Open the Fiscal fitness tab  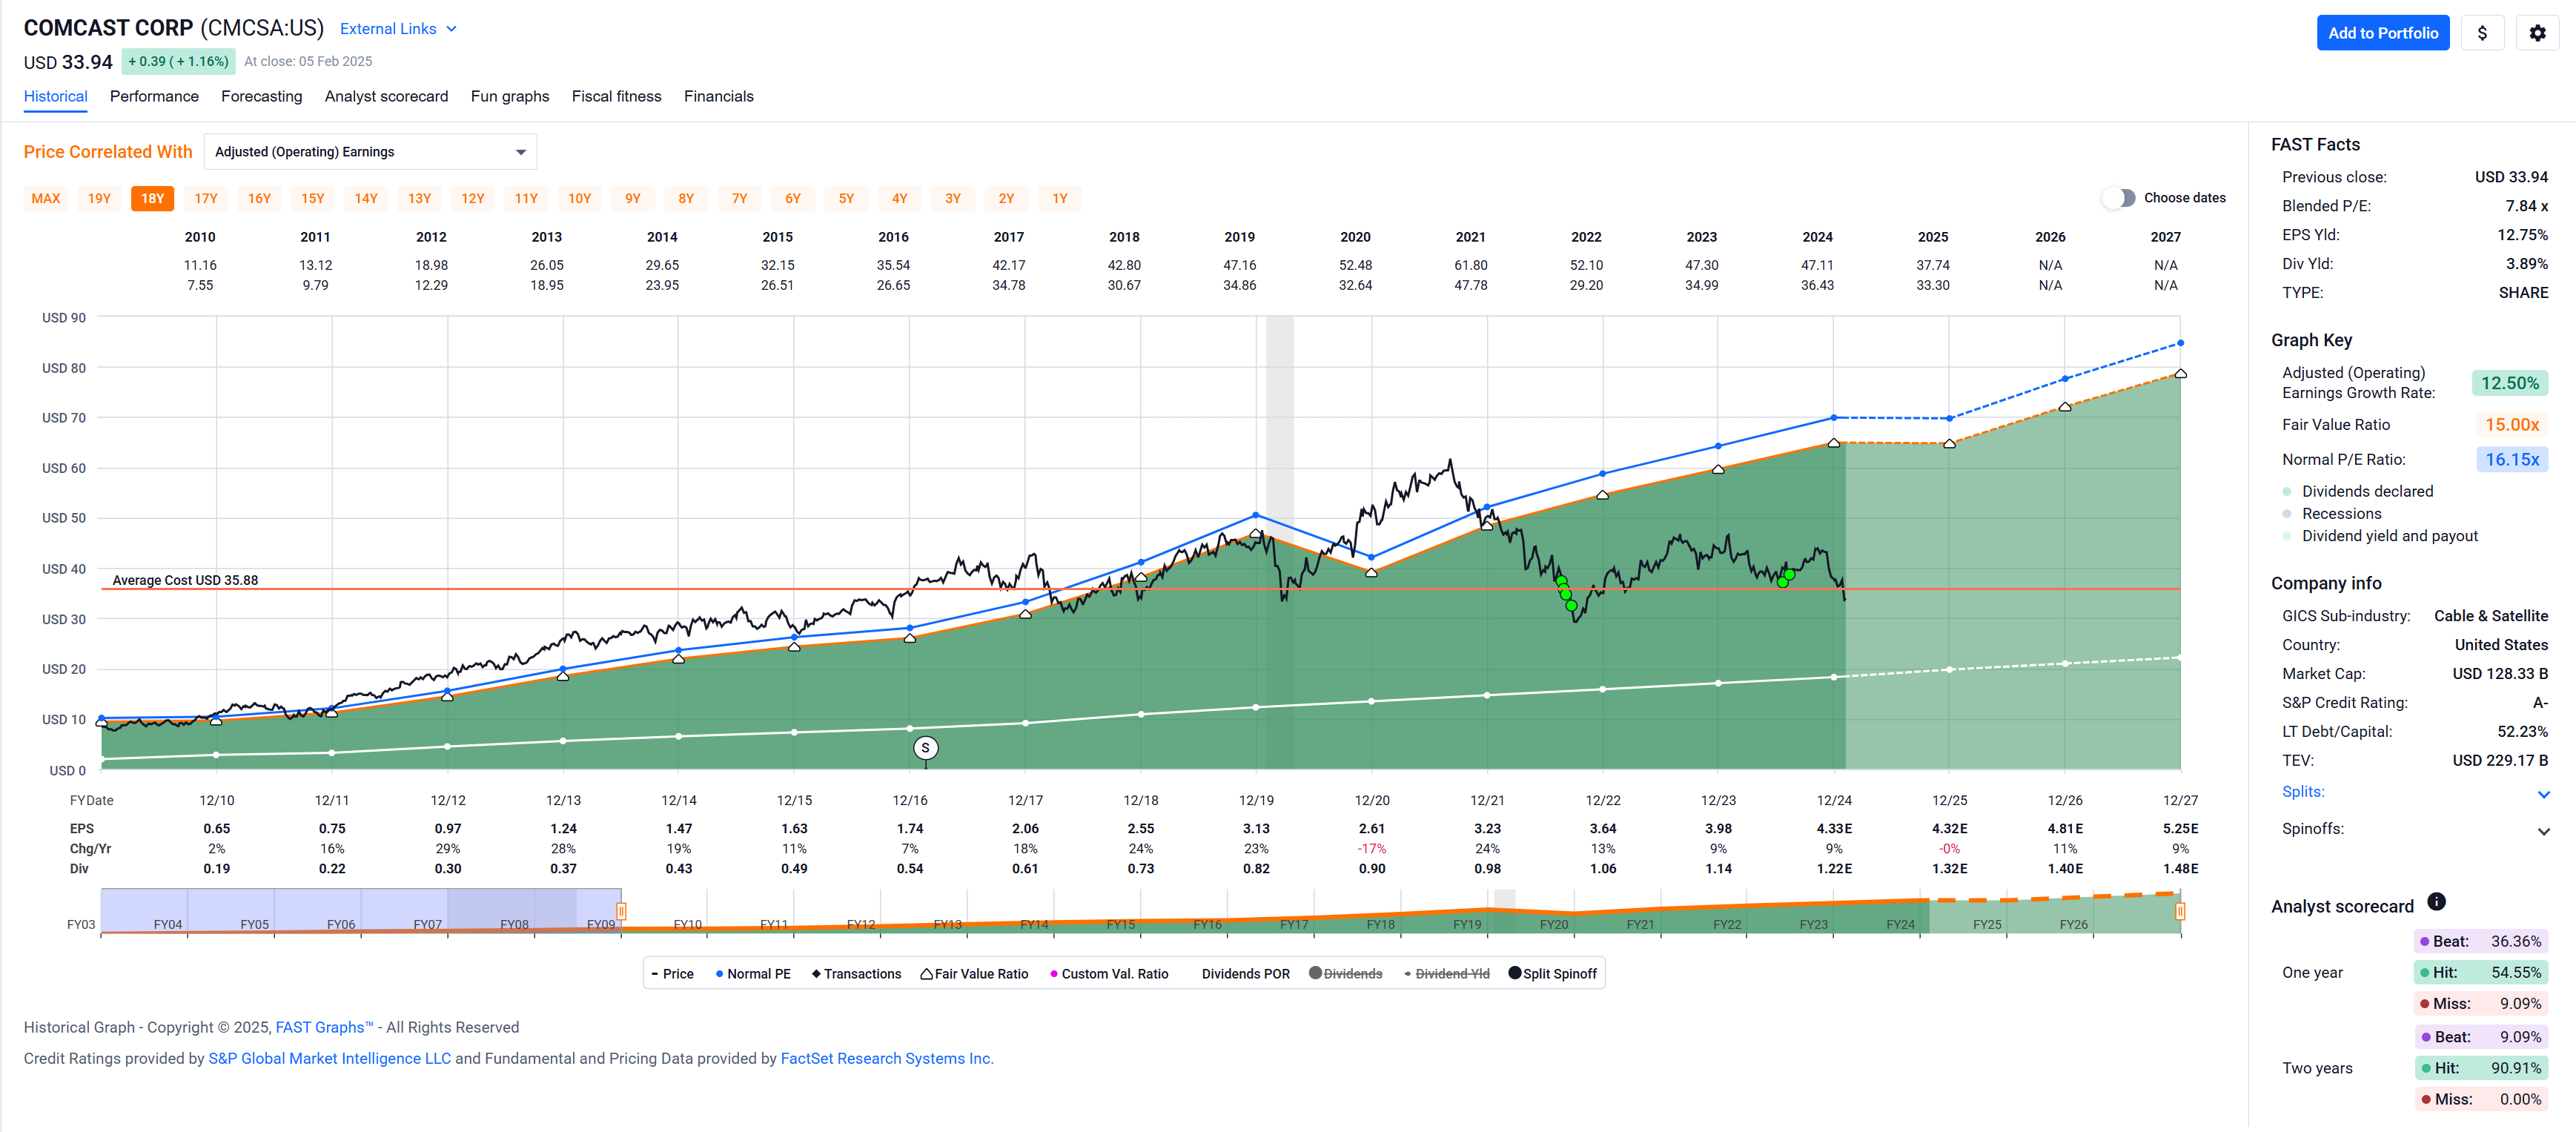pyautogui.click(x=616, y=96)
